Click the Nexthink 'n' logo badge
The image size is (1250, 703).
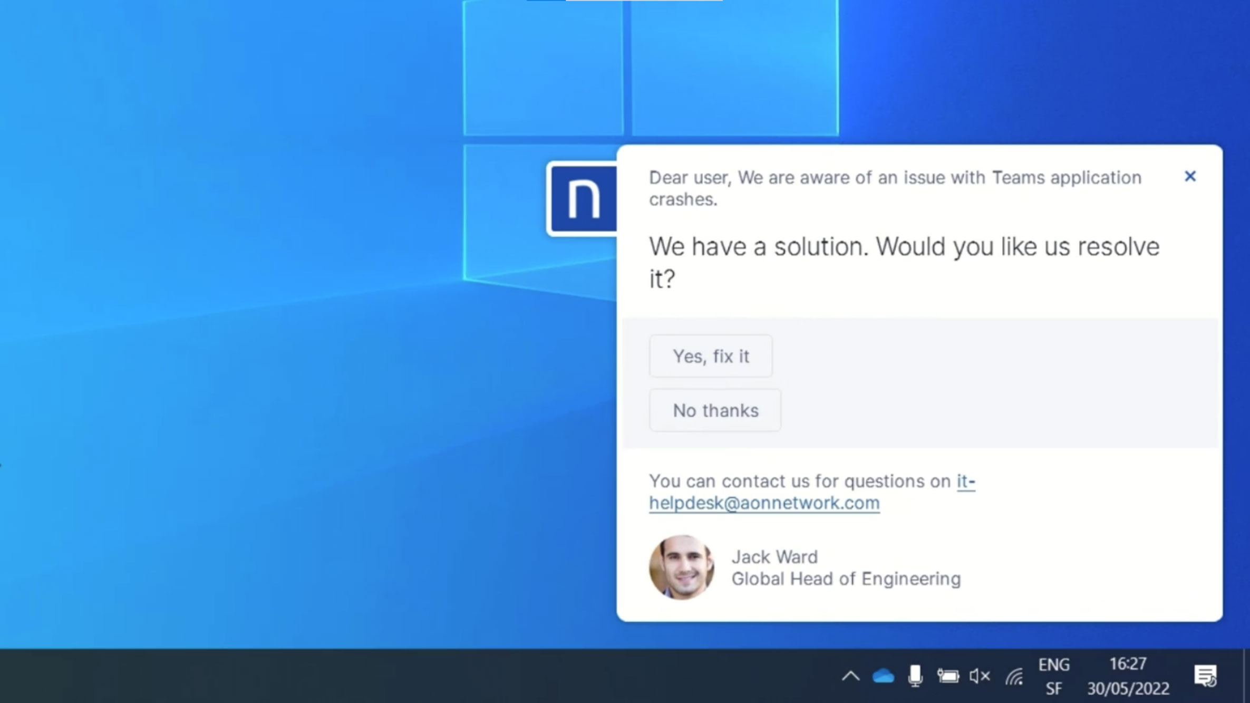point(583,199)
